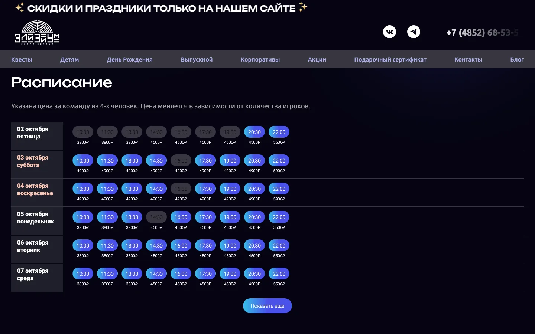Pick 16:00 on 07 октября среда

pos(181,274)
